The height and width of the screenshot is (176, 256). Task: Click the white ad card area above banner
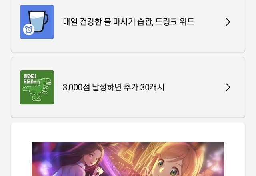128,132
